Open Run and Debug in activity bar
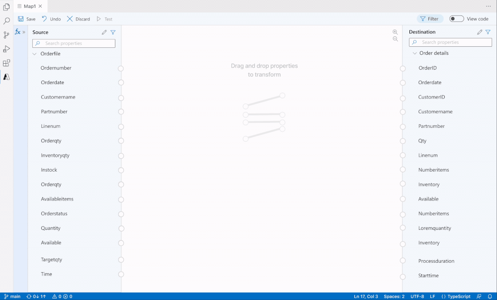Screen dimensions: 497x300 (6, 49)
